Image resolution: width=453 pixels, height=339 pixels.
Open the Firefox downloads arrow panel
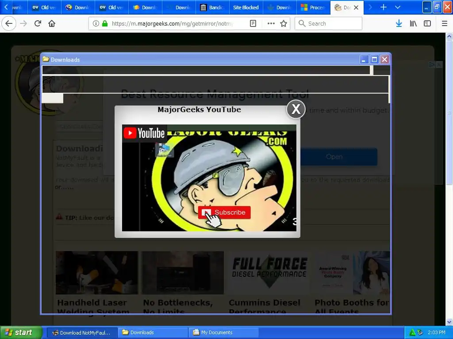pyautogui.click(x=399, y=23)
